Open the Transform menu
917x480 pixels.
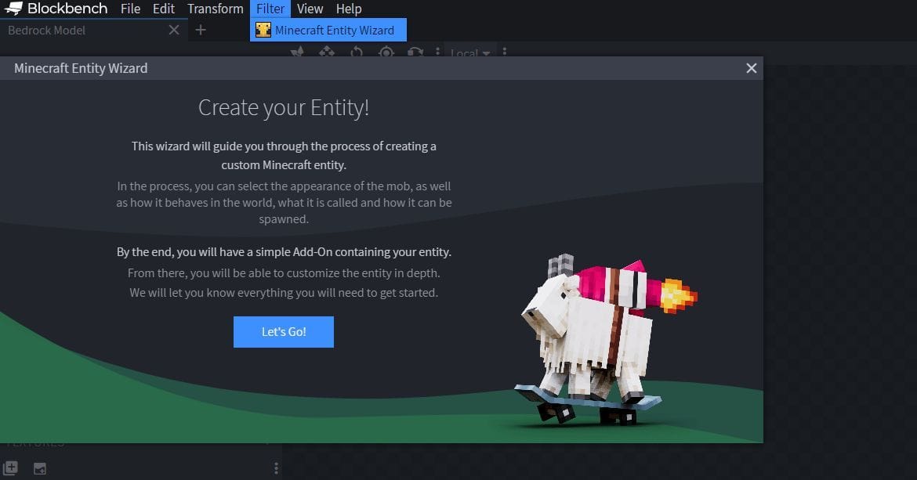[215, 9]
